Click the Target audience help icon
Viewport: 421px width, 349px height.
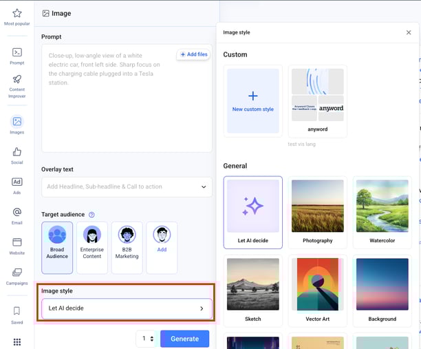91,215
